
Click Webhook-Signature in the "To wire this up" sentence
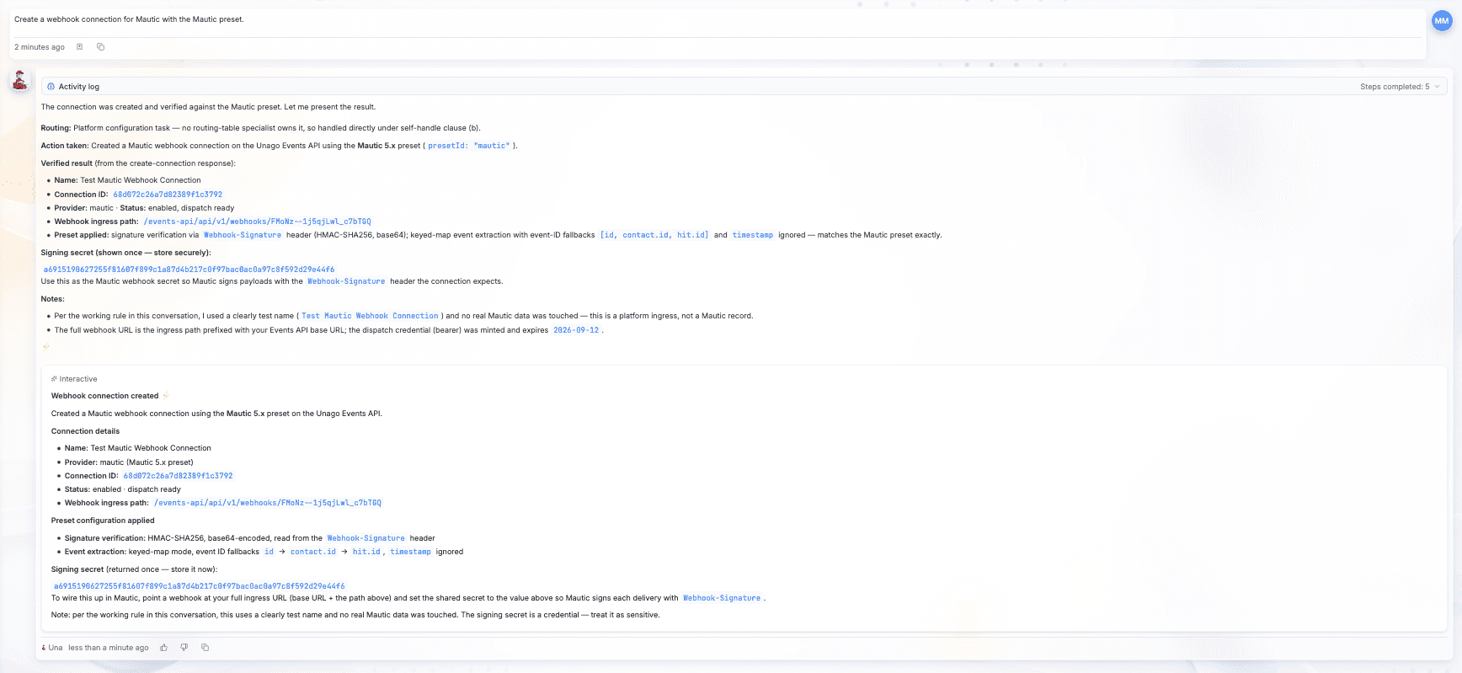tap(722, 598)
